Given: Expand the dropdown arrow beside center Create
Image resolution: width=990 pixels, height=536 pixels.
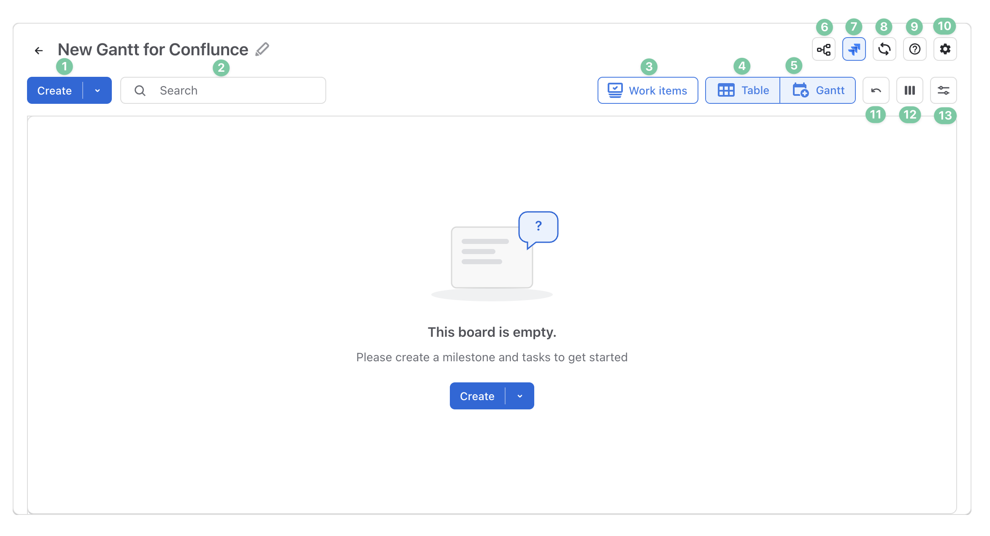Looking at the screenshot, I should tap(520, 396).
